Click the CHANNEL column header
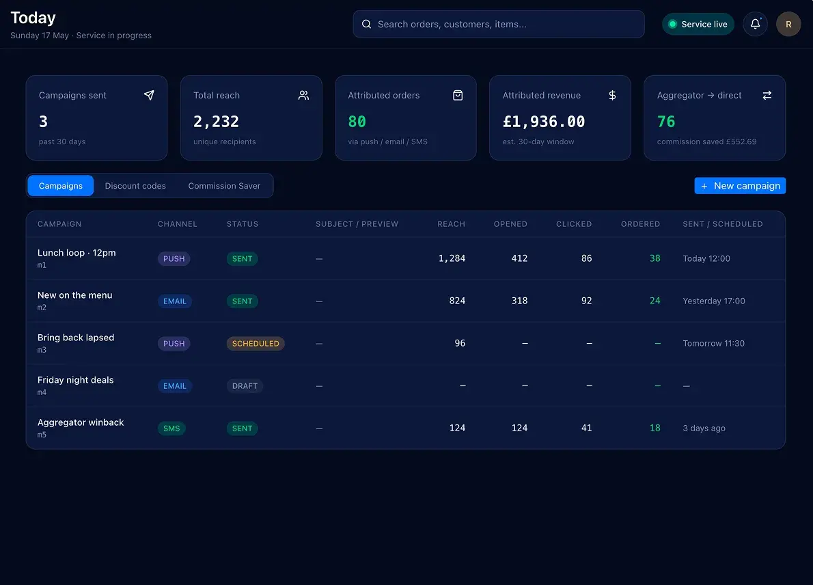 coord(178,224)
